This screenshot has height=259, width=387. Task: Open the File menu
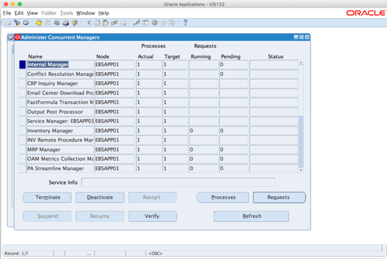7,13
